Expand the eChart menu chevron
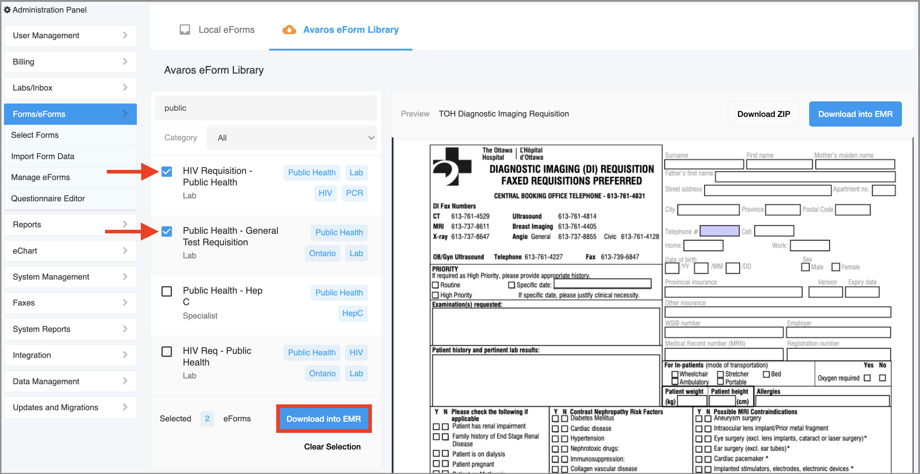920x474 pixels. pos(125,250)
